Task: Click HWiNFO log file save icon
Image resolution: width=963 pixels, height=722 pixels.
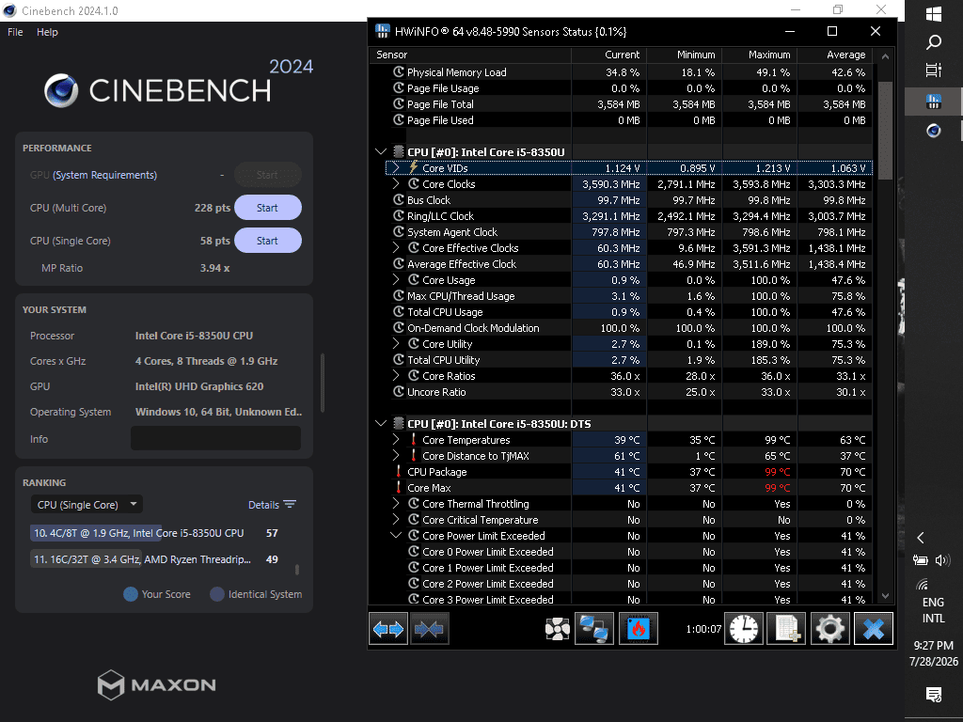Action: click(787, 629)
